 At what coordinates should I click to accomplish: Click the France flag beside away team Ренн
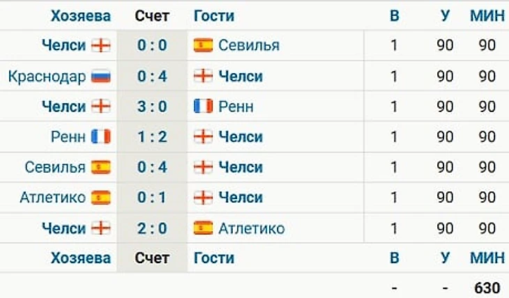(x=203, y=107)
